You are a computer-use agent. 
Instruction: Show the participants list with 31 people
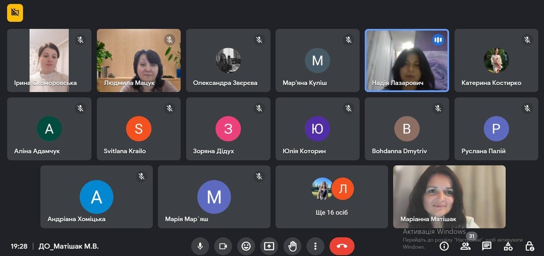[x=465, y=246]
